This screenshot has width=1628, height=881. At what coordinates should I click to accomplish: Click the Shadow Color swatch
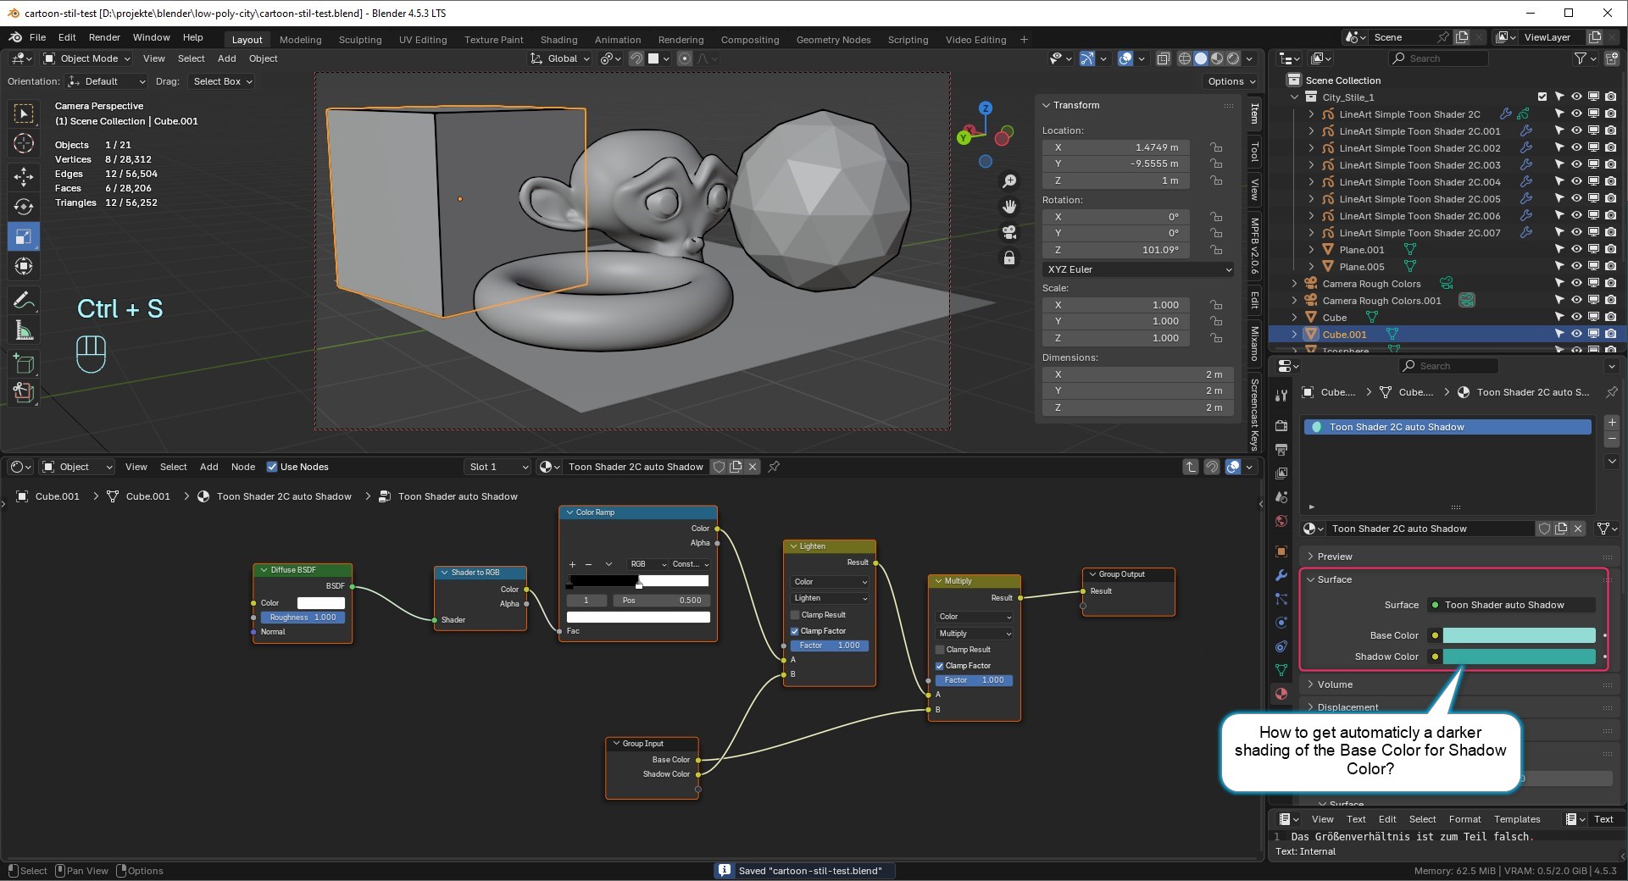[x=1519, y=657]
